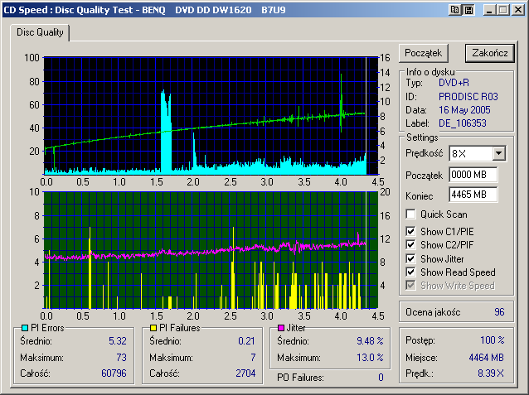The width and height of the screenshot is (529, 395).
Task: Uncheck Show C1/PIE
Action: (x=410, y=231)
